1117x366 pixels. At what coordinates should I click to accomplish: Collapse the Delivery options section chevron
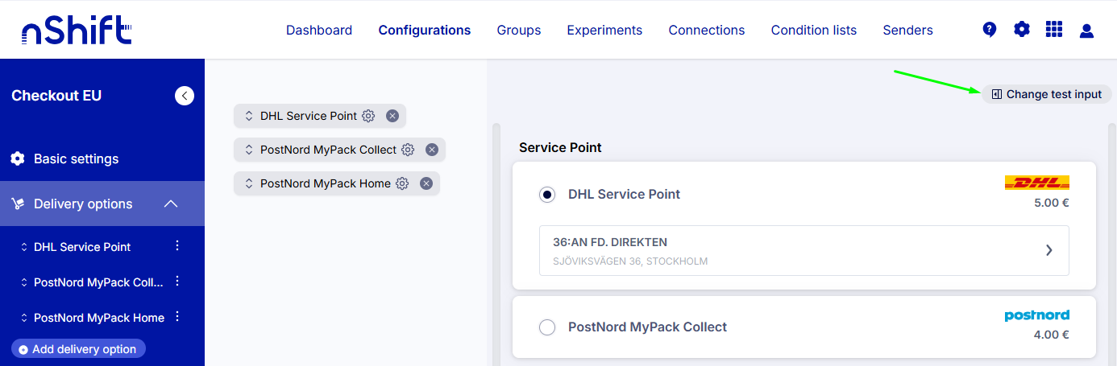pos(171,204)
